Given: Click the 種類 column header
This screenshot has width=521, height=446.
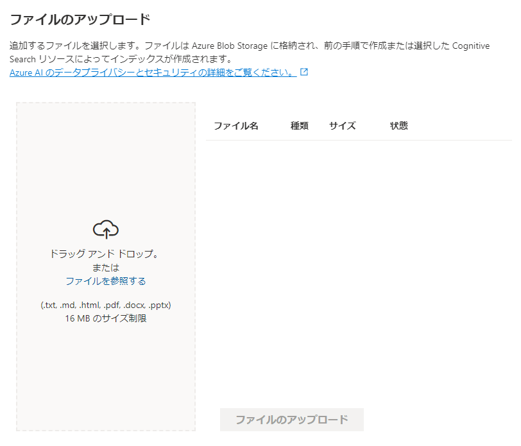Looking at the screenshot, I should click(300, 126).
